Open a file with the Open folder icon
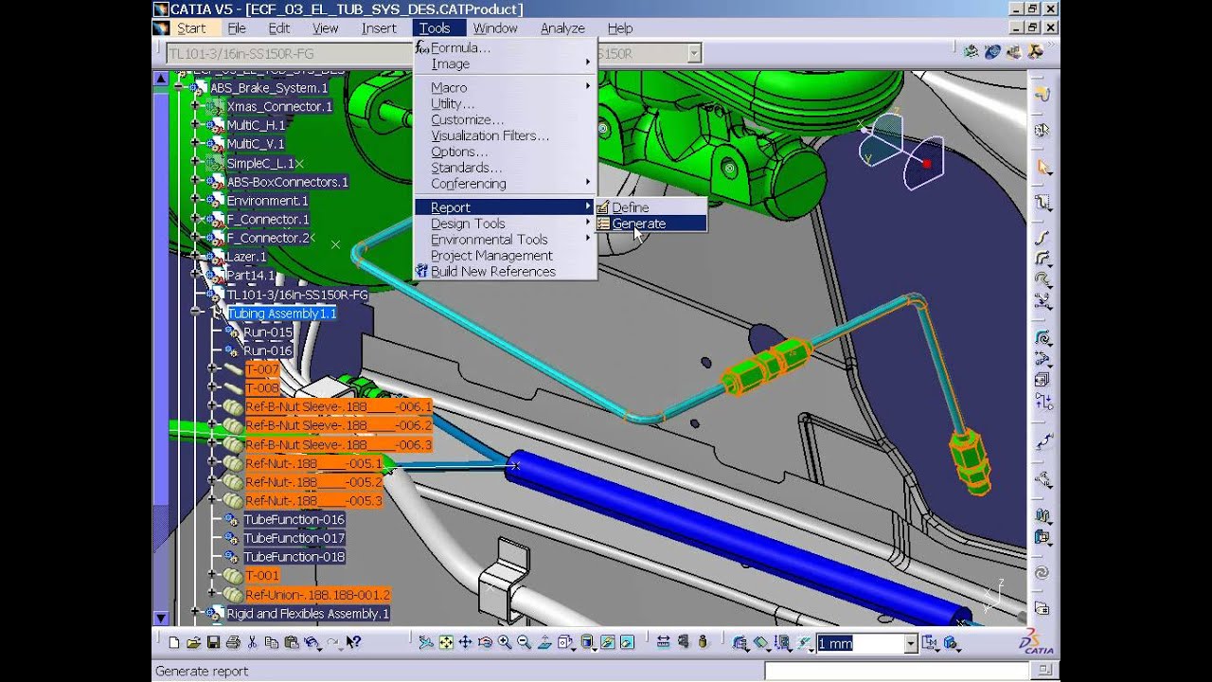Viewport: 1212px width, 682px height. point(195,642)
